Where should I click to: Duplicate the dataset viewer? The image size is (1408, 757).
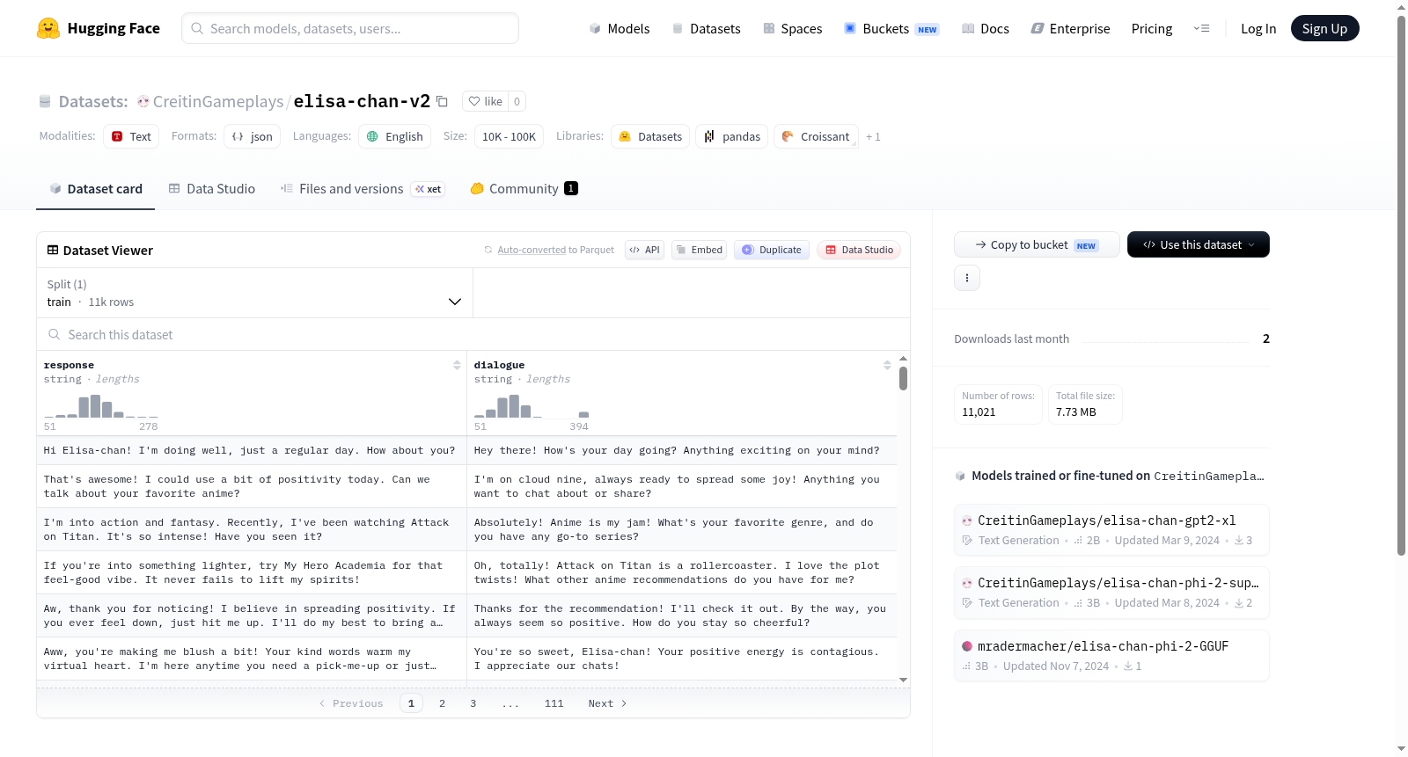[772, 250]
